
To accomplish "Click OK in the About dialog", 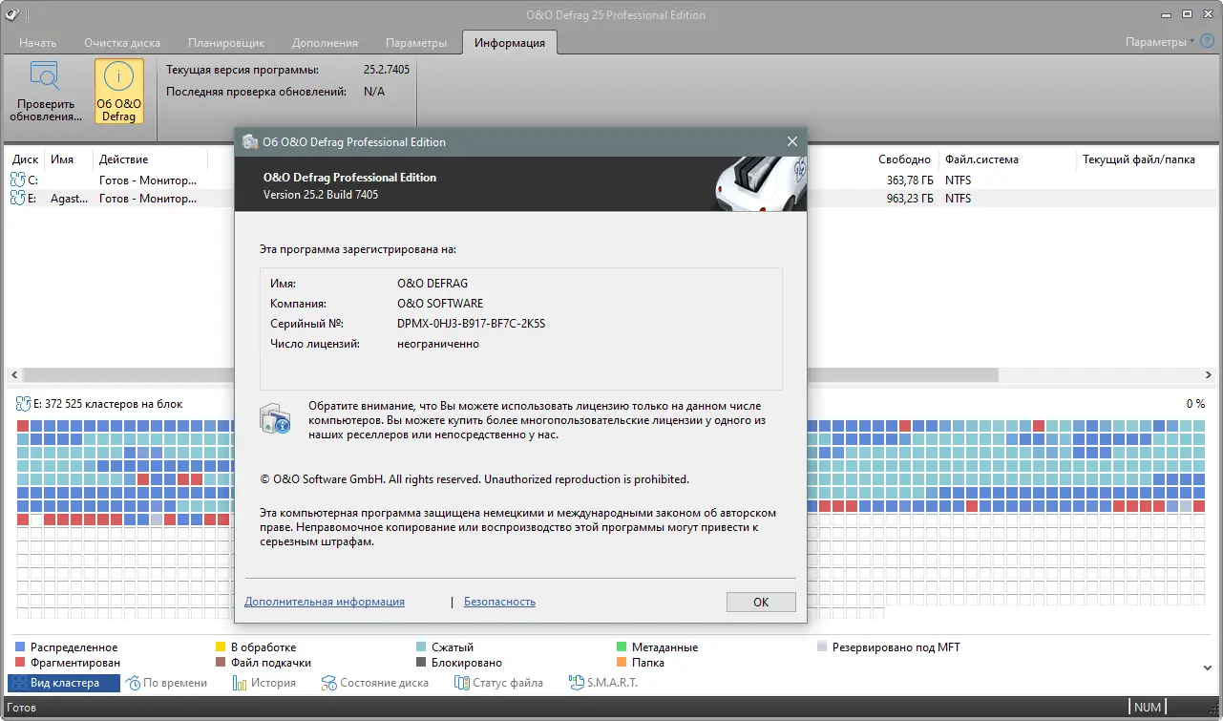I will tap(761, 602).
